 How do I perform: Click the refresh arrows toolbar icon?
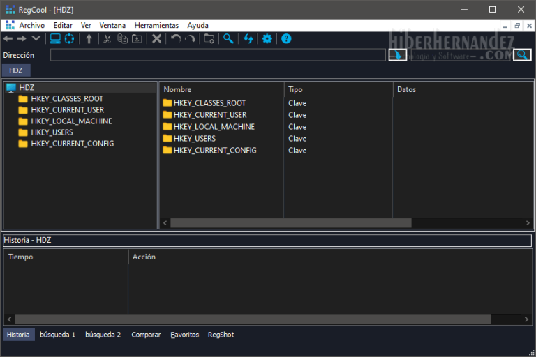tap(248, 38)
